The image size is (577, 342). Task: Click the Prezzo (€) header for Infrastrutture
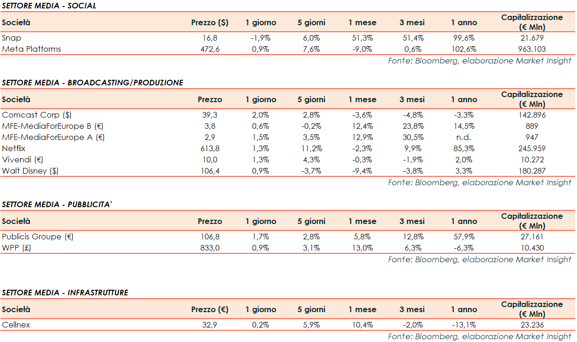(x=210, y=309)
